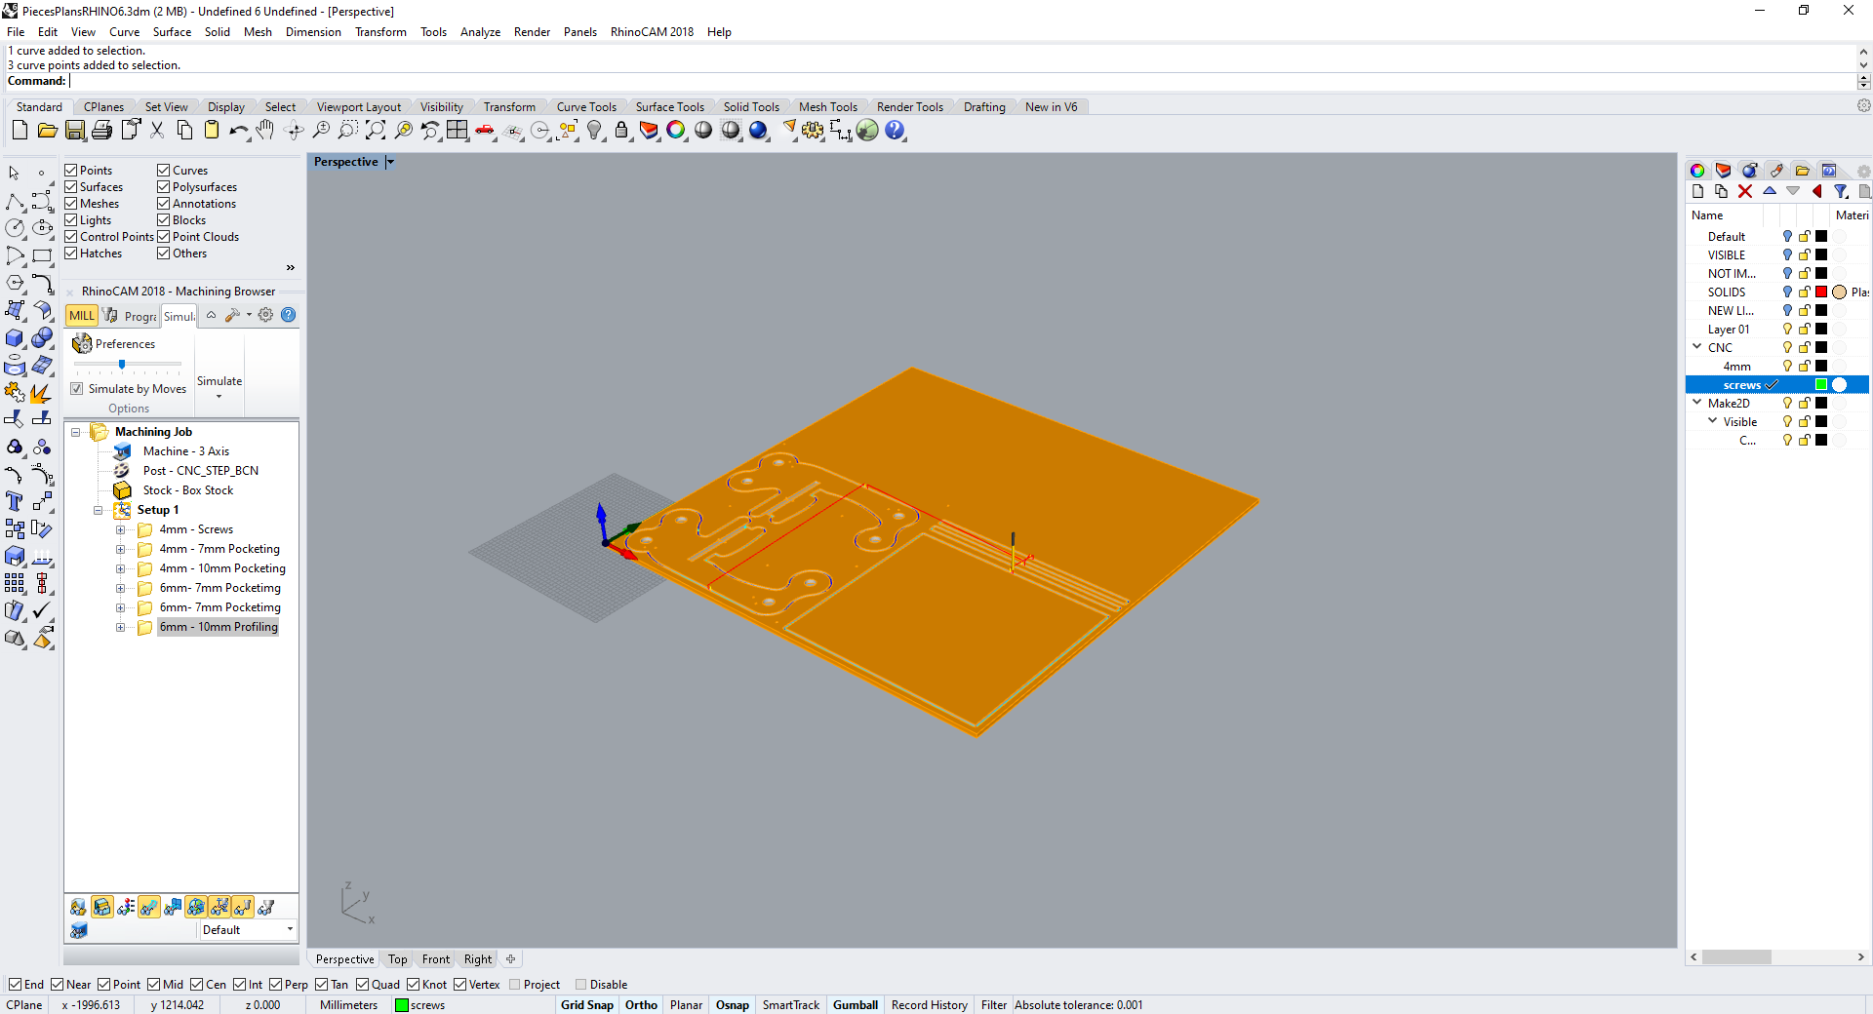Toggle the Curves selection filter
This screenshot has width=1873, height=1014.
pyautogui.click(x=164, y=171)
